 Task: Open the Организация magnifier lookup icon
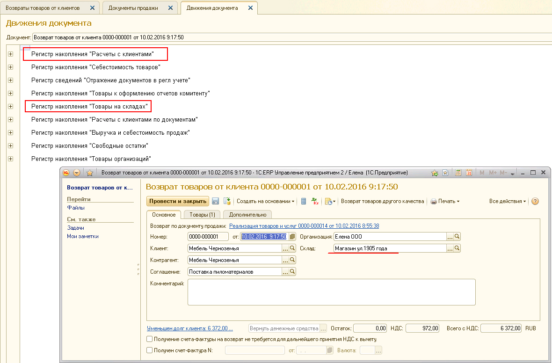coord(457,237)
